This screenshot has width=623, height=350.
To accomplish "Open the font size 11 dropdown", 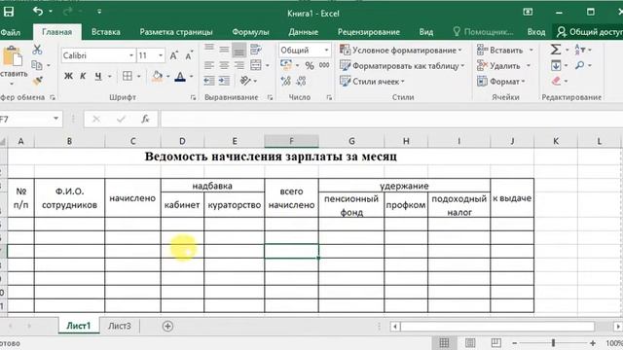I will pyautogui.click(x=161, y=55).
